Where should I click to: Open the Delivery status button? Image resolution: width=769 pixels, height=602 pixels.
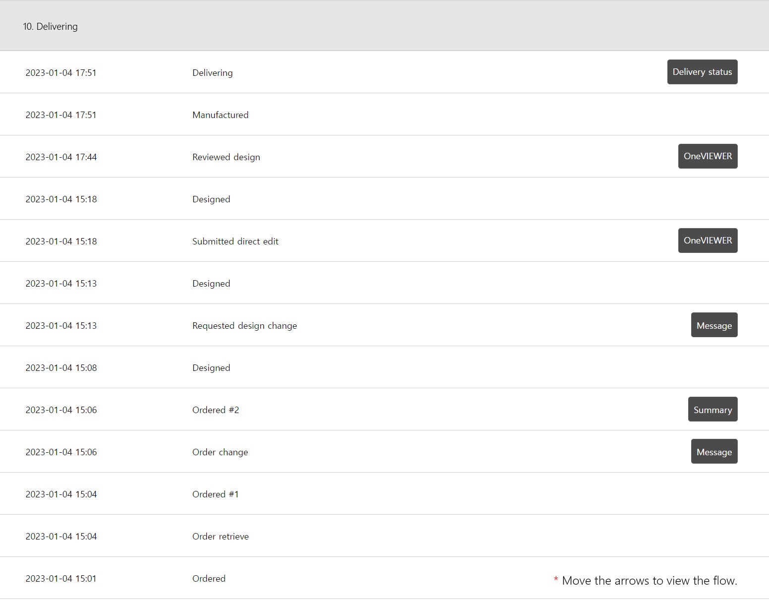(702, 72)
